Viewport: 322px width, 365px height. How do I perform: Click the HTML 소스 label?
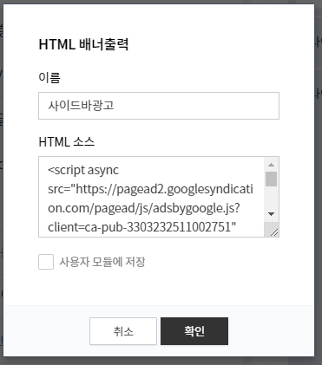[x=67, y=142]
